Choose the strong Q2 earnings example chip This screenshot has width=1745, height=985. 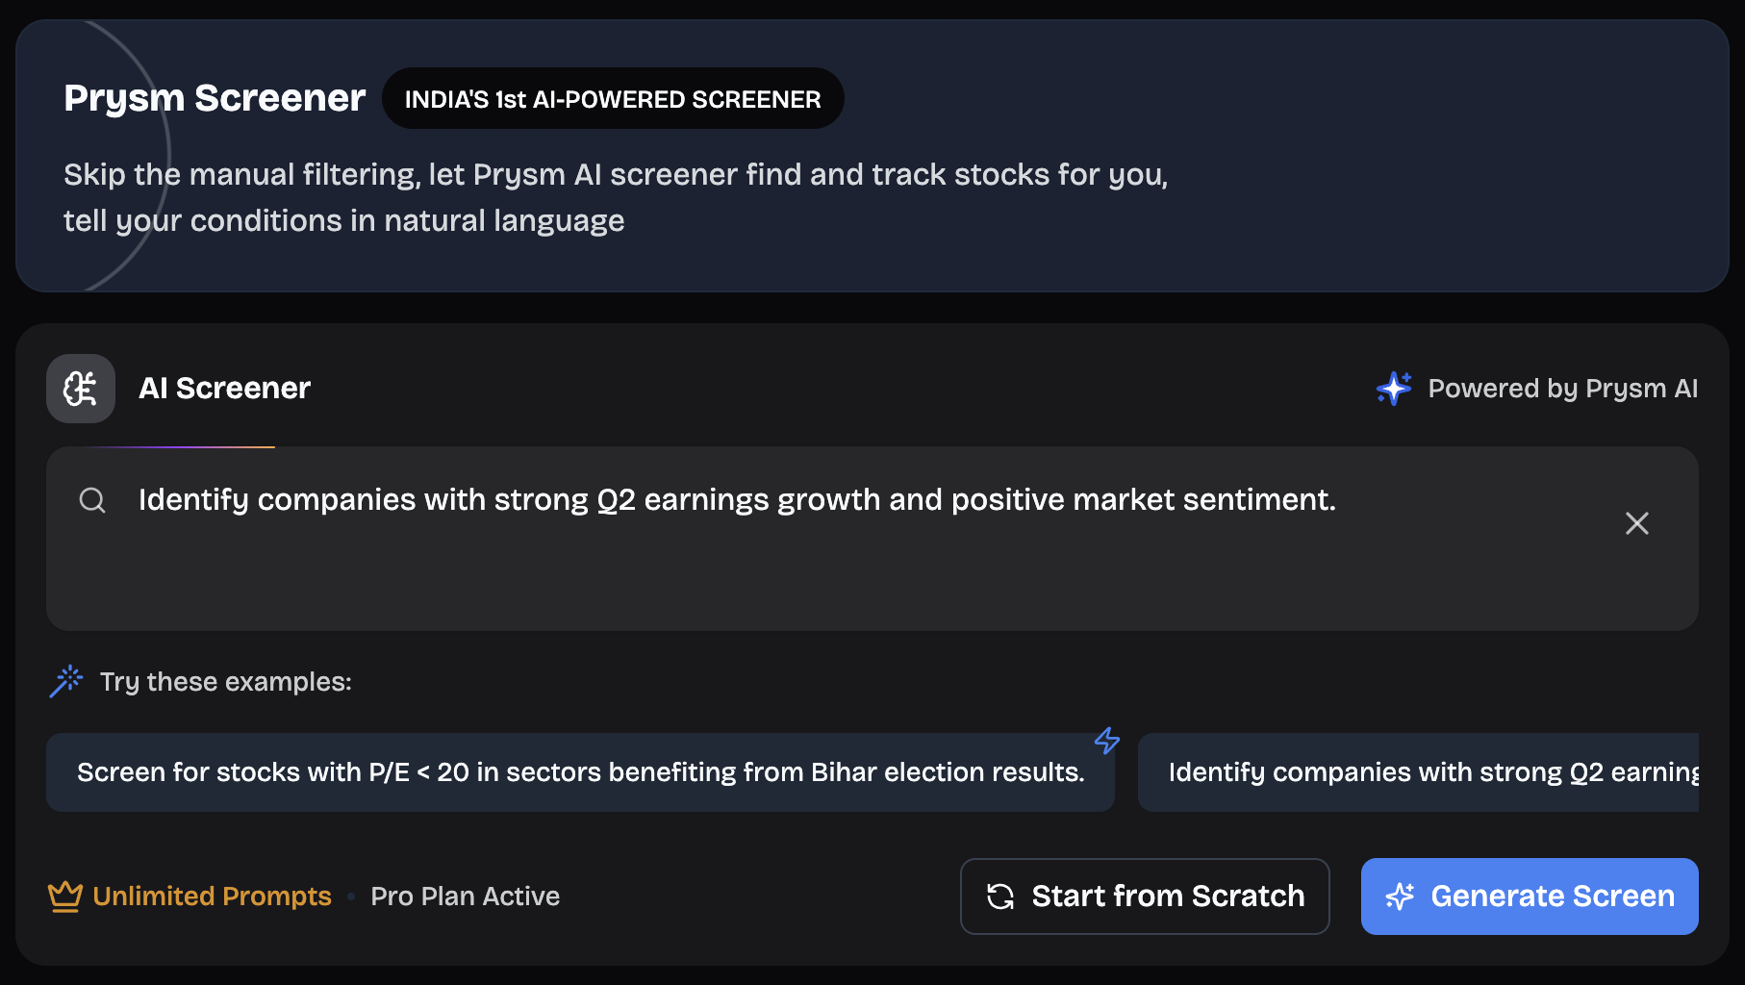coord(1418,772)
